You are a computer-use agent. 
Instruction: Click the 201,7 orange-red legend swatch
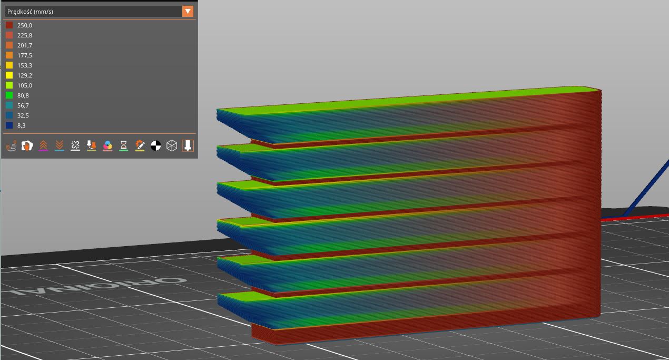point(9,45)
